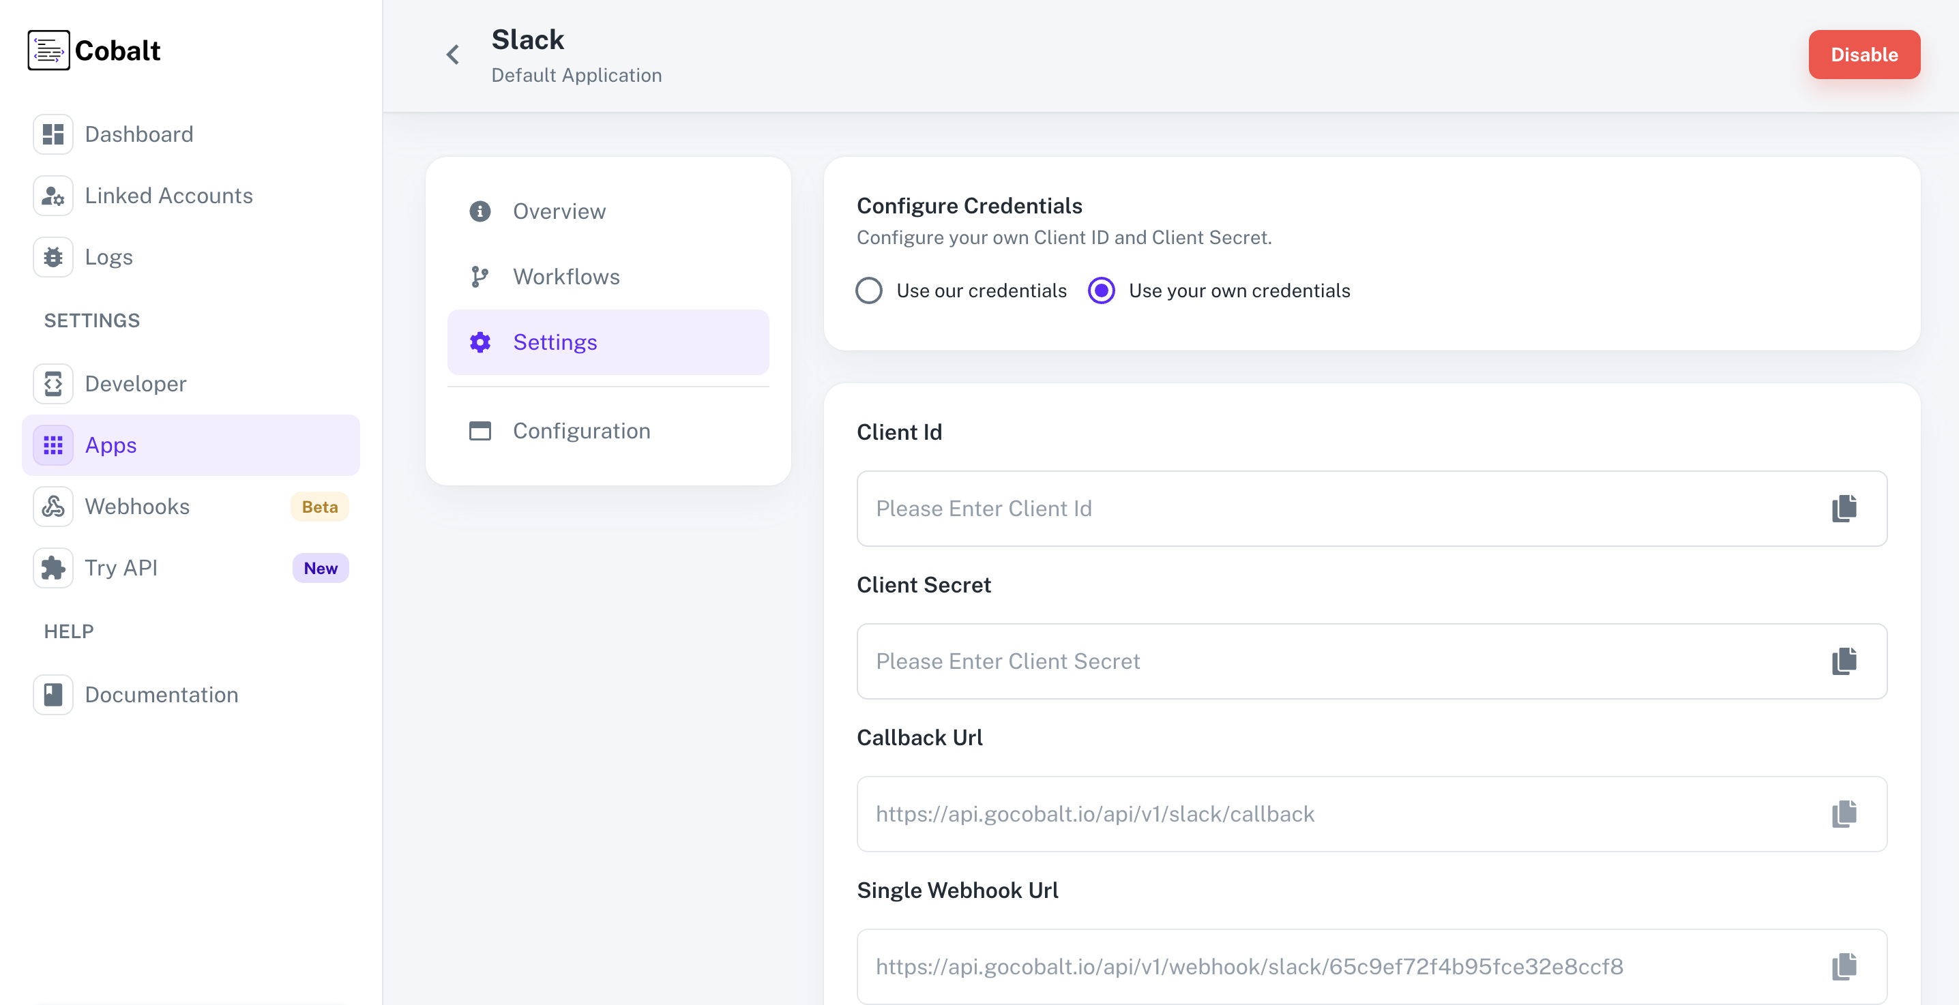This screenshot has width=1959, height=1005.
Task: Click the Dashboard grid icon in sidebar
Action: pyautogui.click(x=53, y=134)
